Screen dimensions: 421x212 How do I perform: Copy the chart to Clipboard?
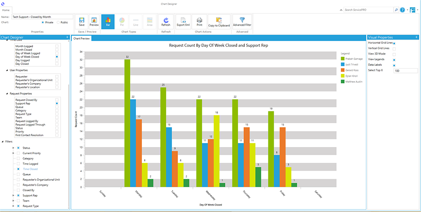coord(219,22)
